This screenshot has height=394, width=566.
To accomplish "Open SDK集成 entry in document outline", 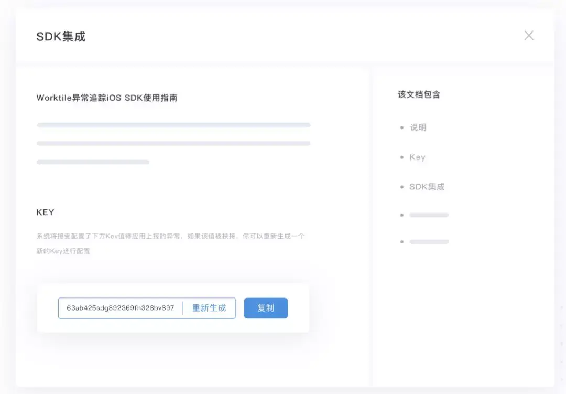I will pyautogui.click(x=427, y=187).
